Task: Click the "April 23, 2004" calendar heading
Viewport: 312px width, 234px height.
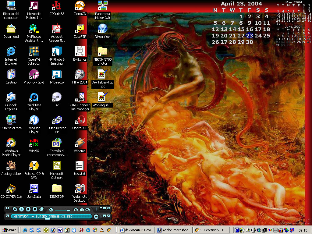Action: pos(241,4)
